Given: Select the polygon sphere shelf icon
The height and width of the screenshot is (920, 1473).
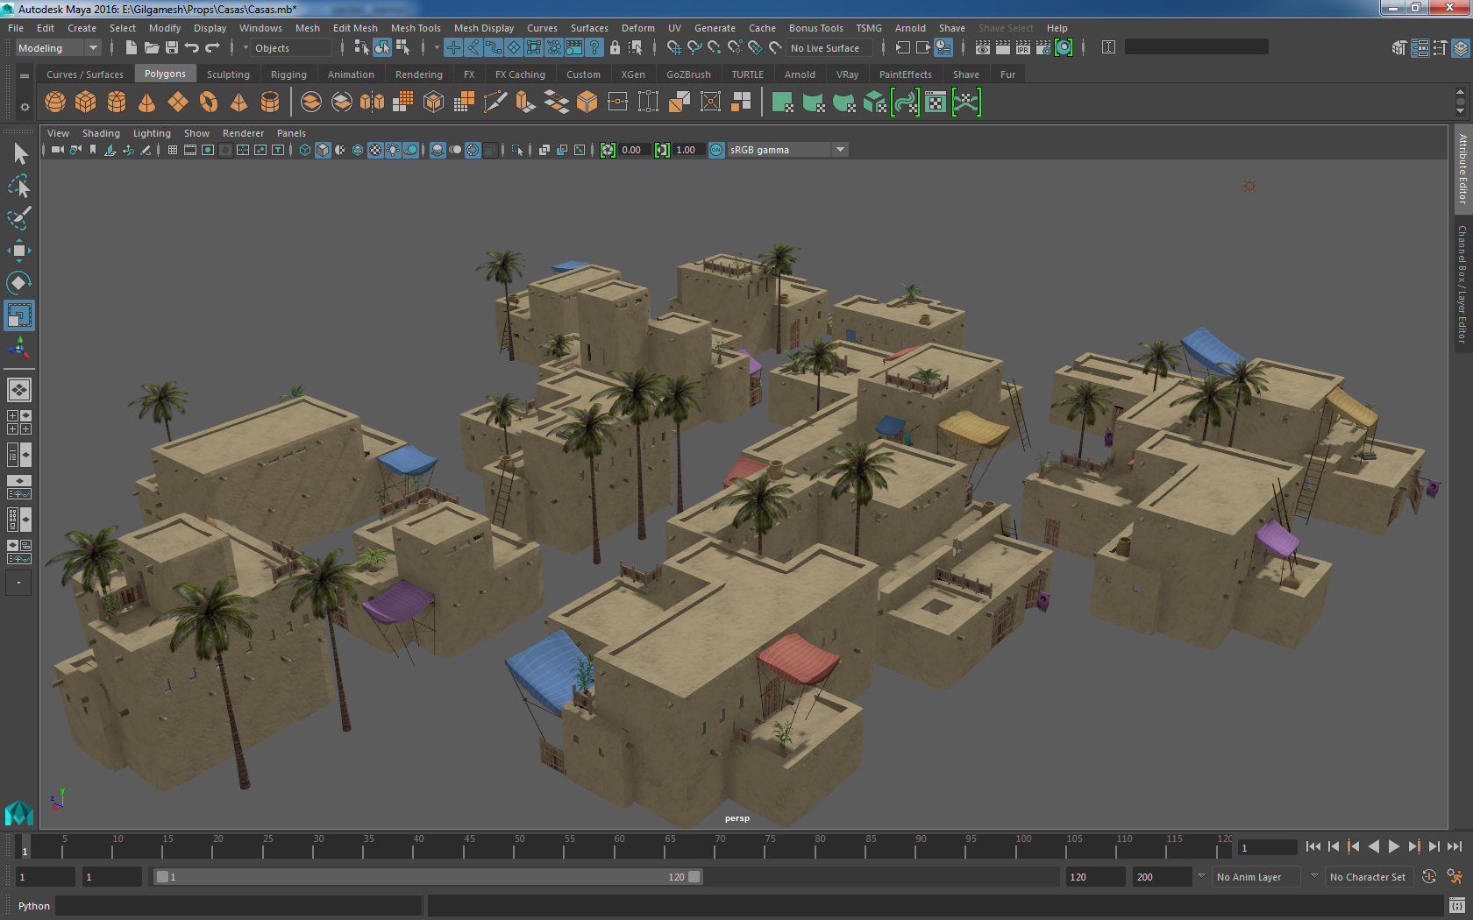Looking at the screenshot, I should (55, 103).
